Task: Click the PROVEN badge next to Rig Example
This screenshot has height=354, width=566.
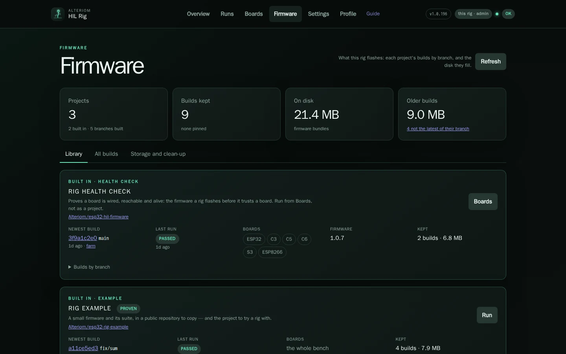Action: point(129,309)
